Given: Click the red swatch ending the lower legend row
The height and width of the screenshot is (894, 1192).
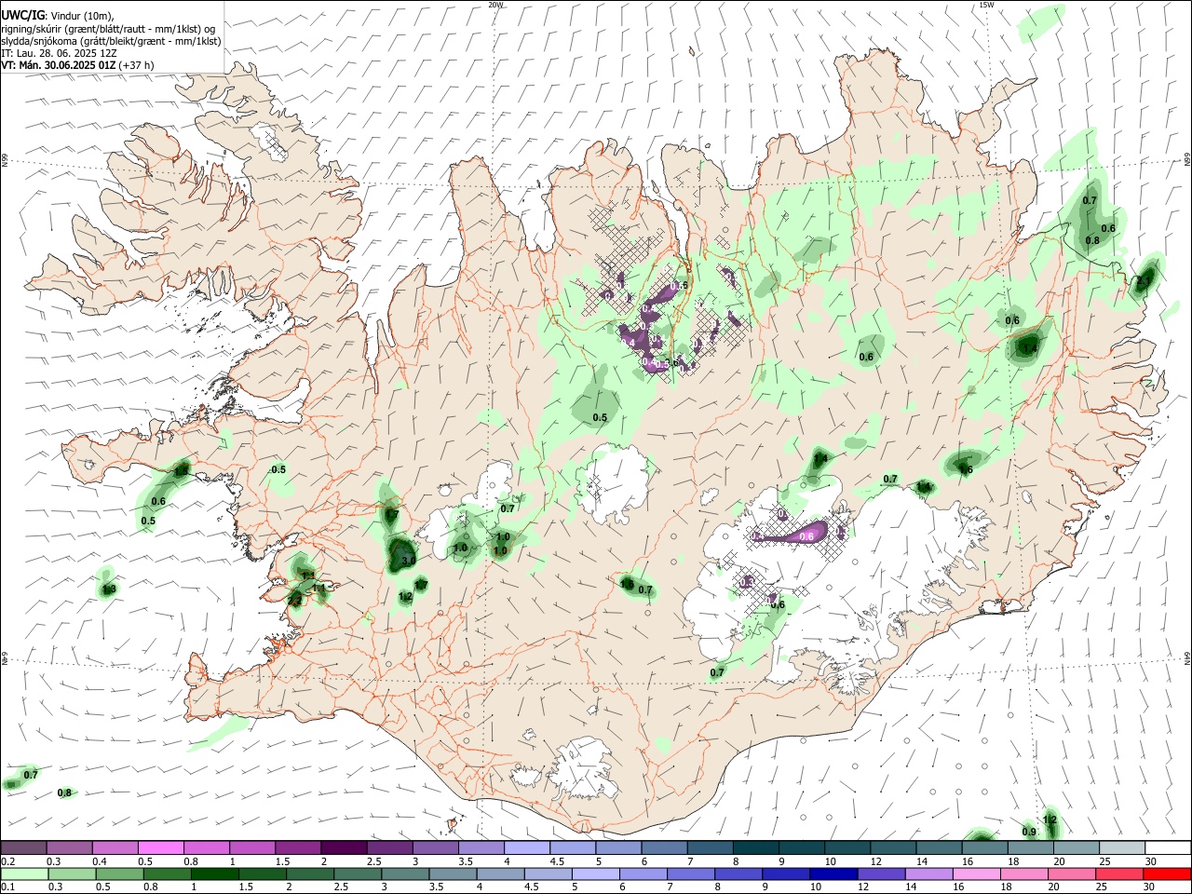Looking at the screenshot, I should (1167, 874).
